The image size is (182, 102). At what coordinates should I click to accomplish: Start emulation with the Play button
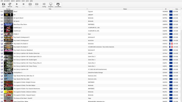17,5
